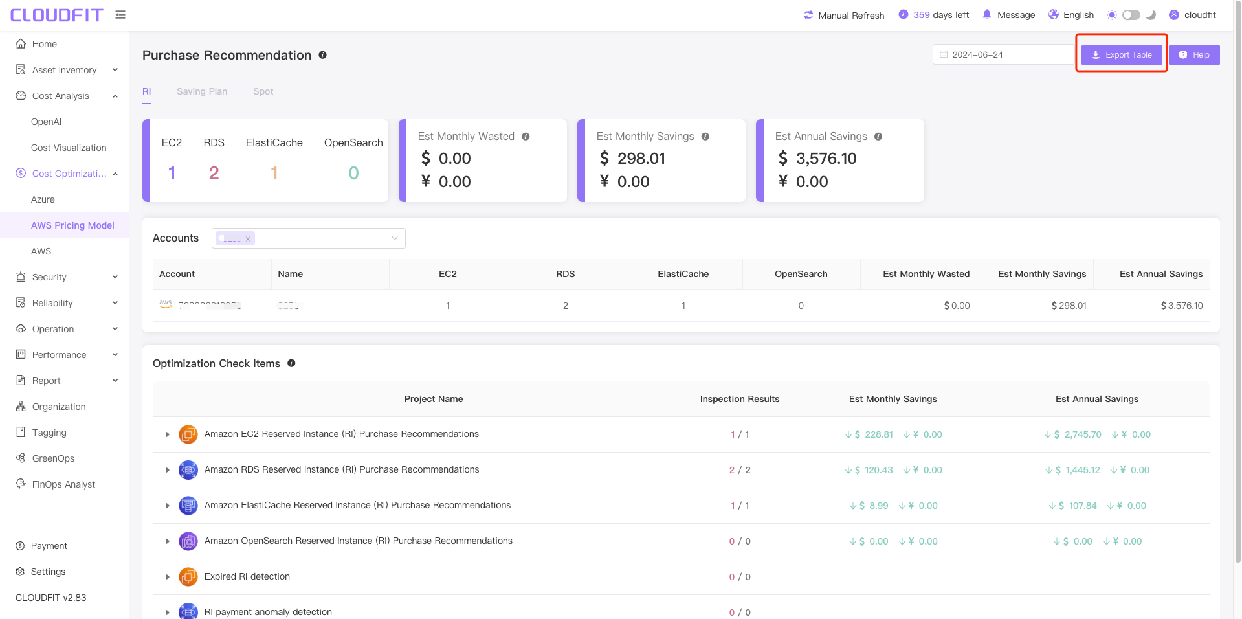Expand the Security menu chevron
Viewport: 1242px width, 619px height.
(115, 277)
